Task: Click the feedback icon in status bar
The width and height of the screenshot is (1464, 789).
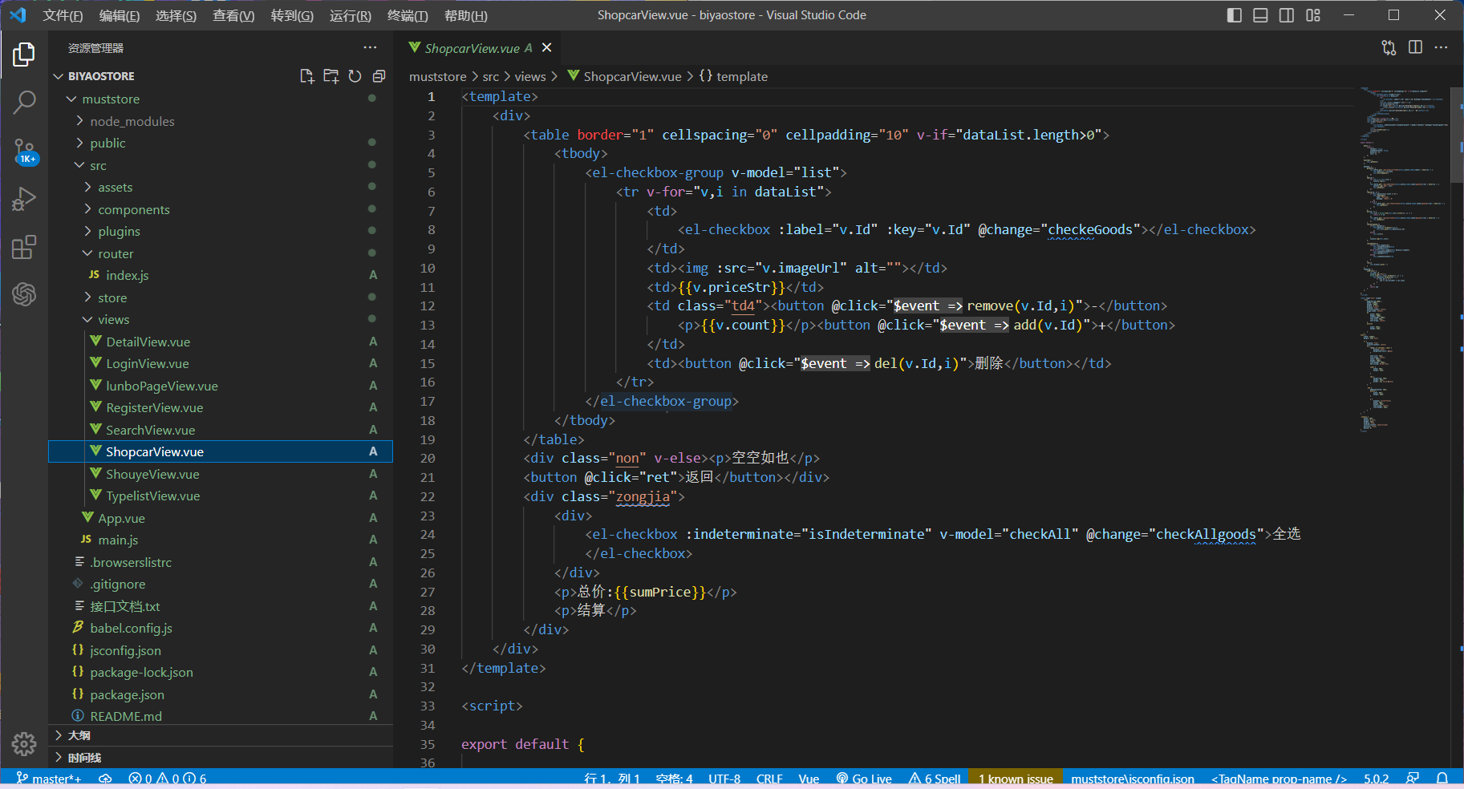Action: [x=1413, y=779]
